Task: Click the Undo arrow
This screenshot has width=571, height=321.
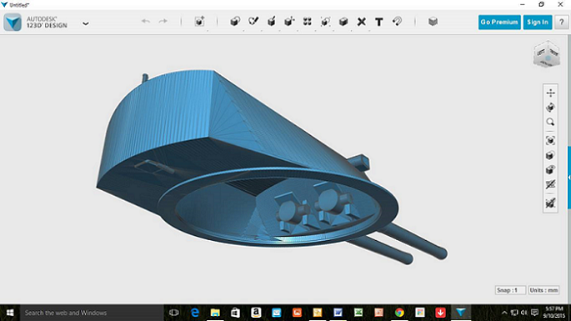Action: (146, 22)
